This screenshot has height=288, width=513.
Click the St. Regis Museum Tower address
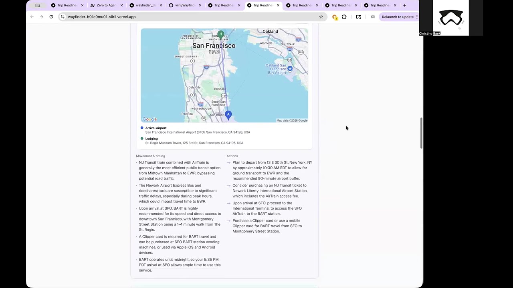click(194, 143)
